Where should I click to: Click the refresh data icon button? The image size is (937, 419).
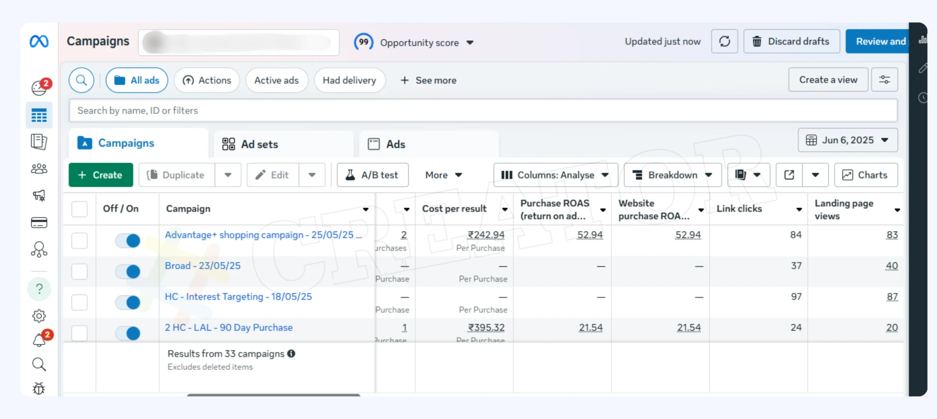tap(724, 41)
